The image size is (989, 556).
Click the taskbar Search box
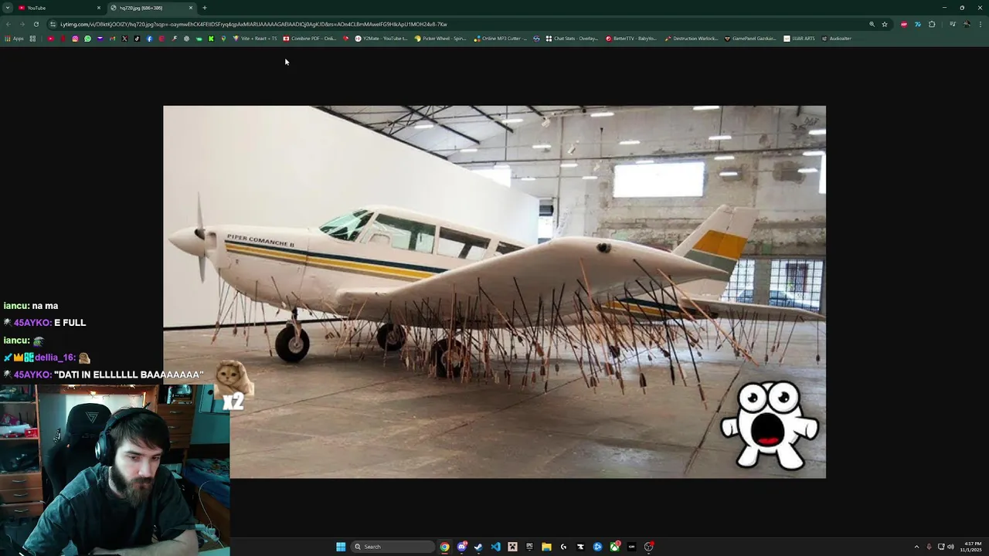click(x=393, y=547)
